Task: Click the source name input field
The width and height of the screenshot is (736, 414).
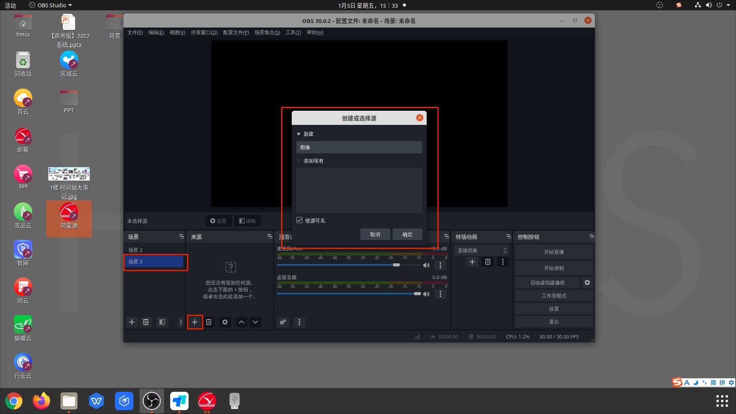Action: 359,147
